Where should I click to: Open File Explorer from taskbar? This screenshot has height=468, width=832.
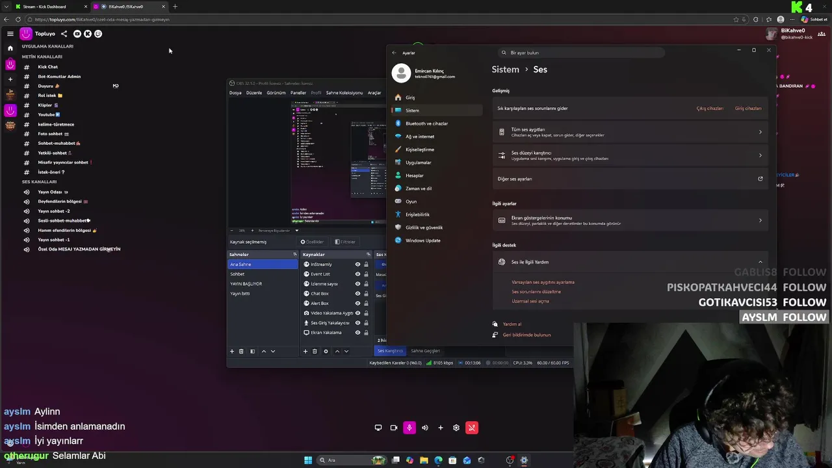click(424, 460)
